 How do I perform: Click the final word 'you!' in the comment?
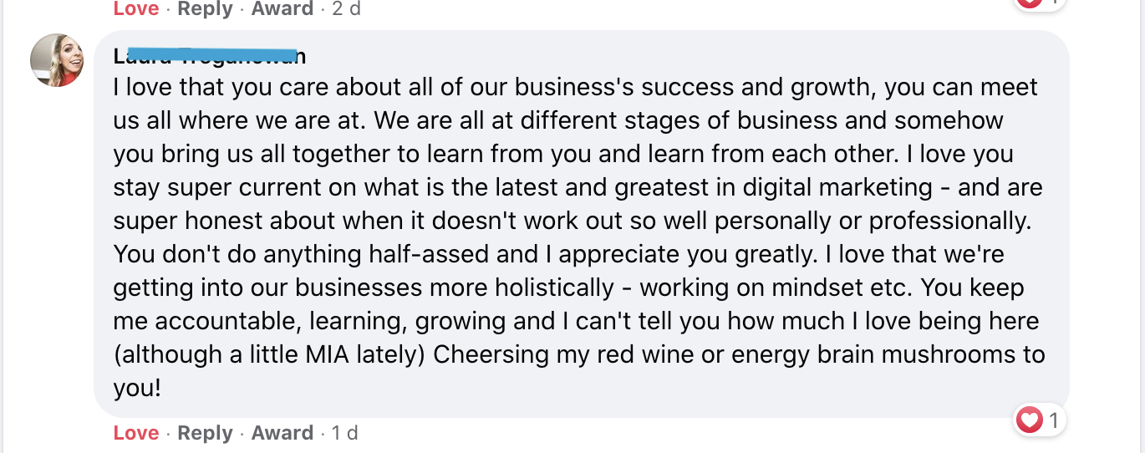click(137, 388)
